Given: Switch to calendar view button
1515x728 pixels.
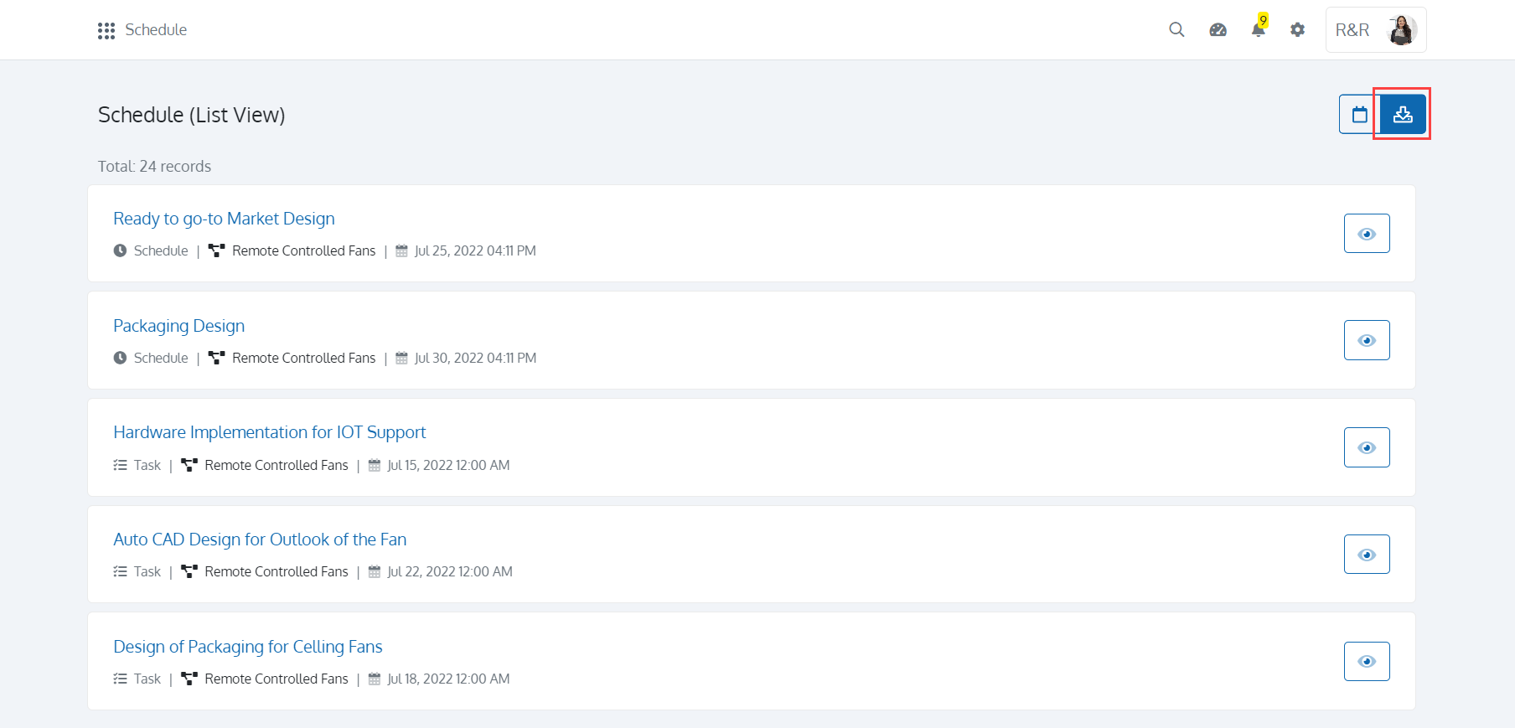Looking at the screenshot, I should tap(1359, 115).
